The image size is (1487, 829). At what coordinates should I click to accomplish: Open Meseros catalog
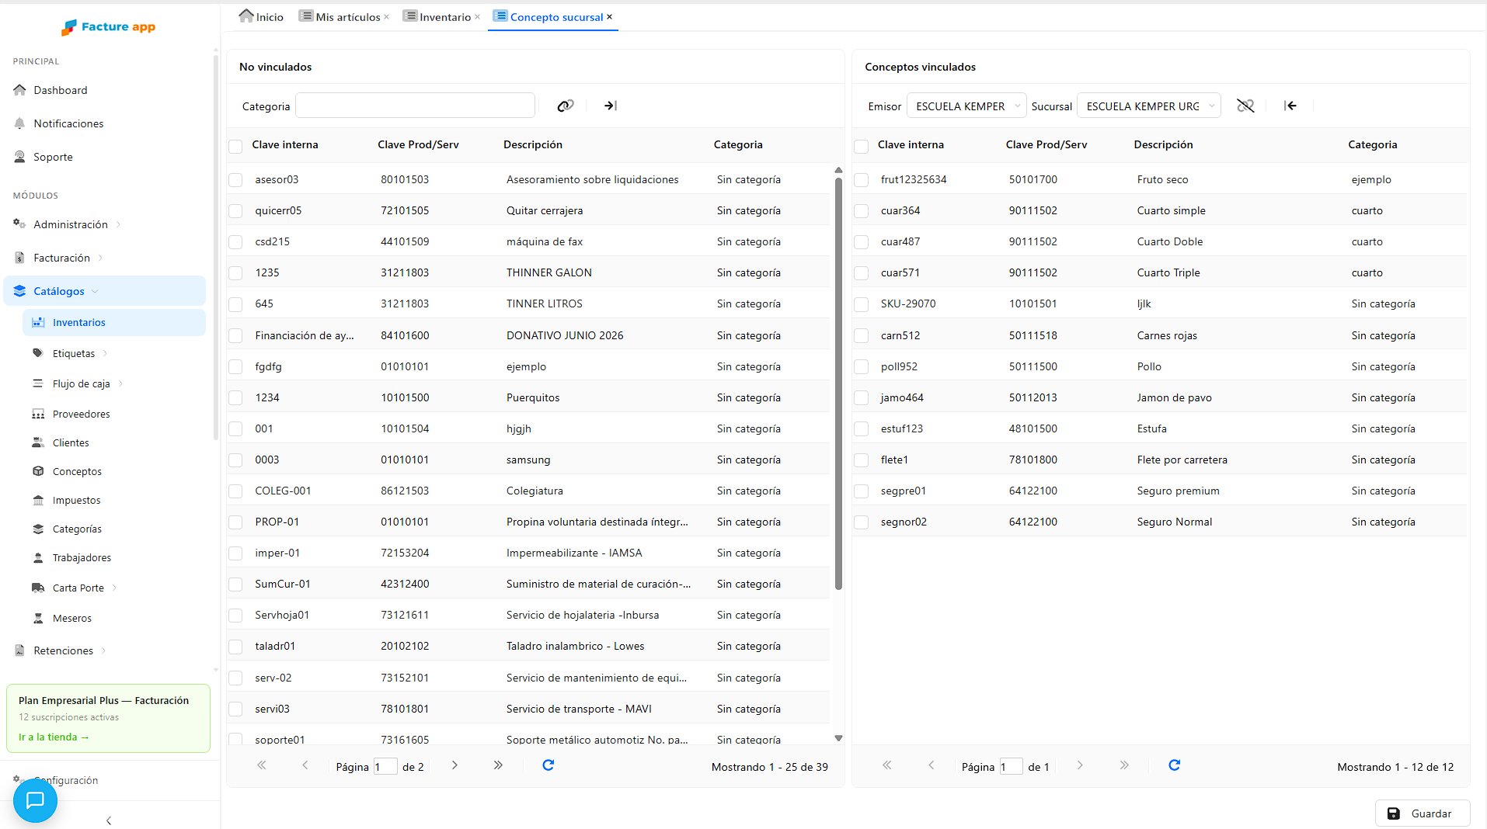[x=72, y=618]
